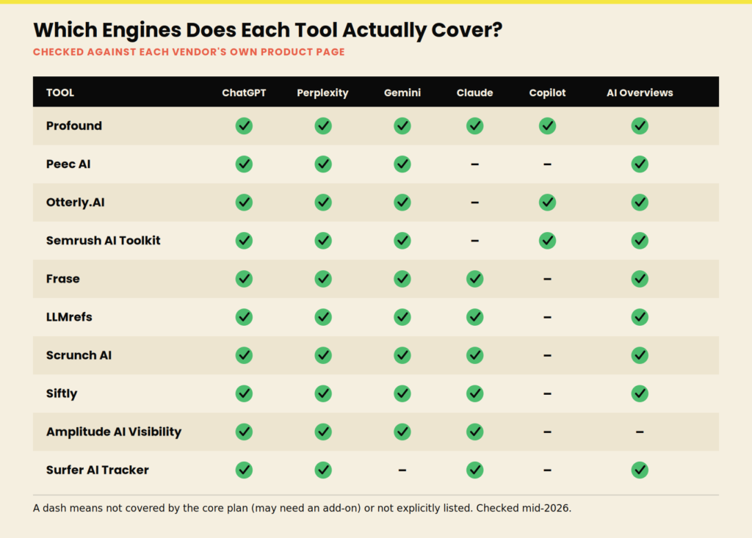This screenshot has height=538, width=752.
Task: Select the Amplitude AI Visibility row label
Action: click(114, 432)
